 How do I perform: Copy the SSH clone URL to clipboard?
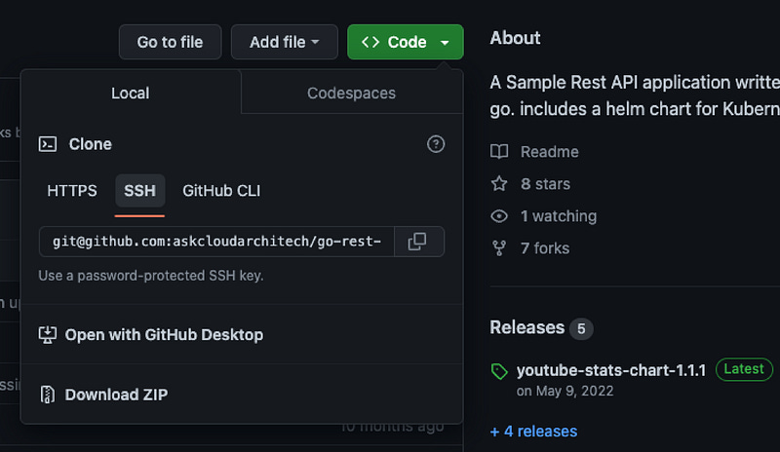419,242
